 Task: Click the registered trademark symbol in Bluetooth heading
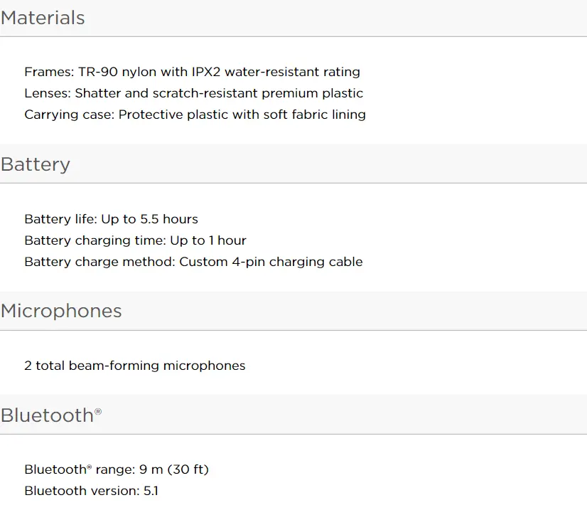pyautogui.click(x=98, y=411)
